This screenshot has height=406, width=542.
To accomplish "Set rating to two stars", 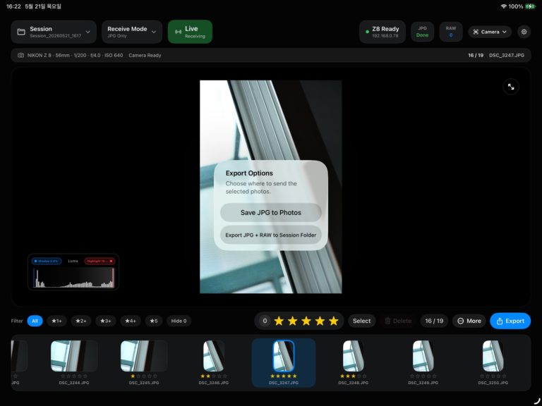I will 292,321.
